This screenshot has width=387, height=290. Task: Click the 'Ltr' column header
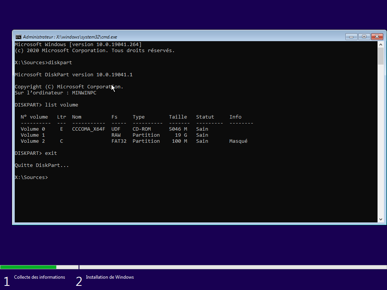click(62, 117)
